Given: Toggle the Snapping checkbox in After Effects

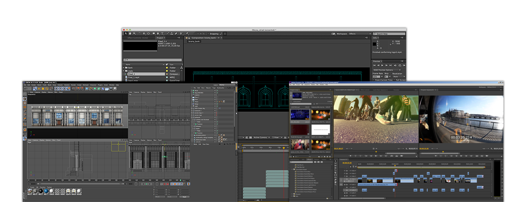Looking at the screenshot, I should [x=208, y=34].
